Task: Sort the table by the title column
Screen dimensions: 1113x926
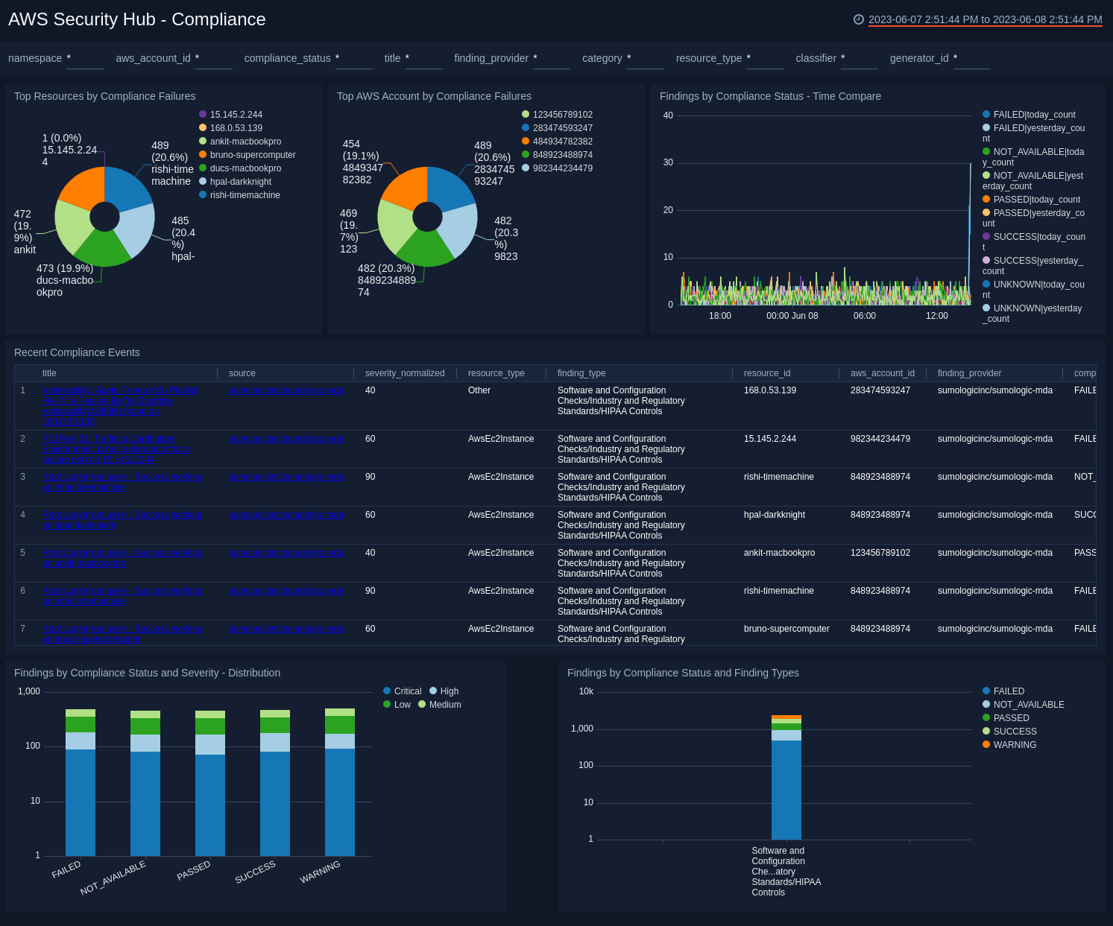Action: pos(49,373)
